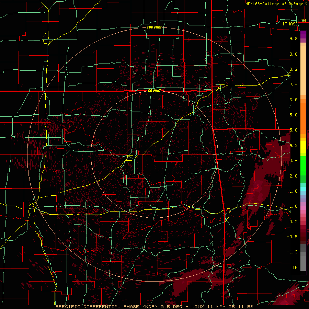Click the 11 MAY 25 date text
Viewport: 309px width, 309px height.
tap(221, 307)
